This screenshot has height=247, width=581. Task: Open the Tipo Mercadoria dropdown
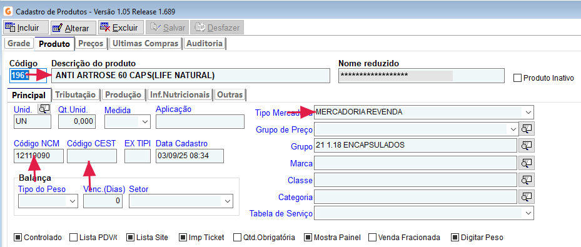pyautogui.click(x=424, y=112)
